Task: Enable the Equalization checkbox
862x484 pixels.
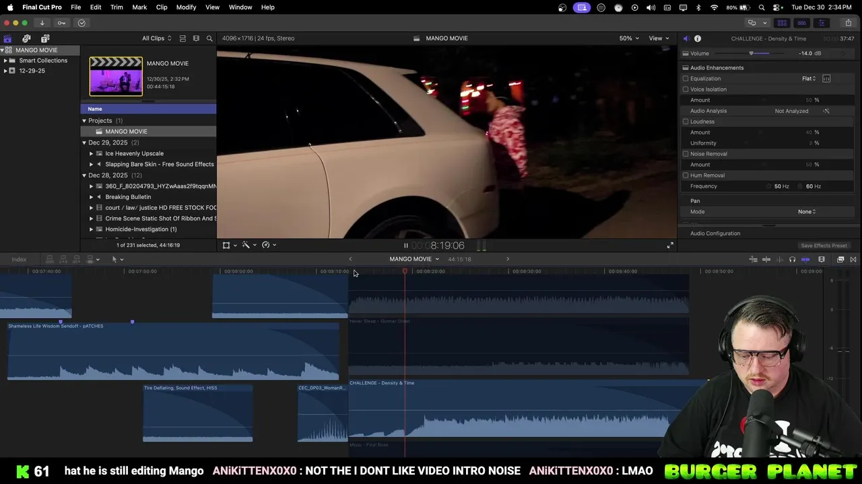Action: [x=686, y=79]
